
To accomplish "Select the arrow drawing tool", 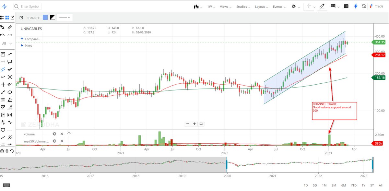I will [10, 54].
